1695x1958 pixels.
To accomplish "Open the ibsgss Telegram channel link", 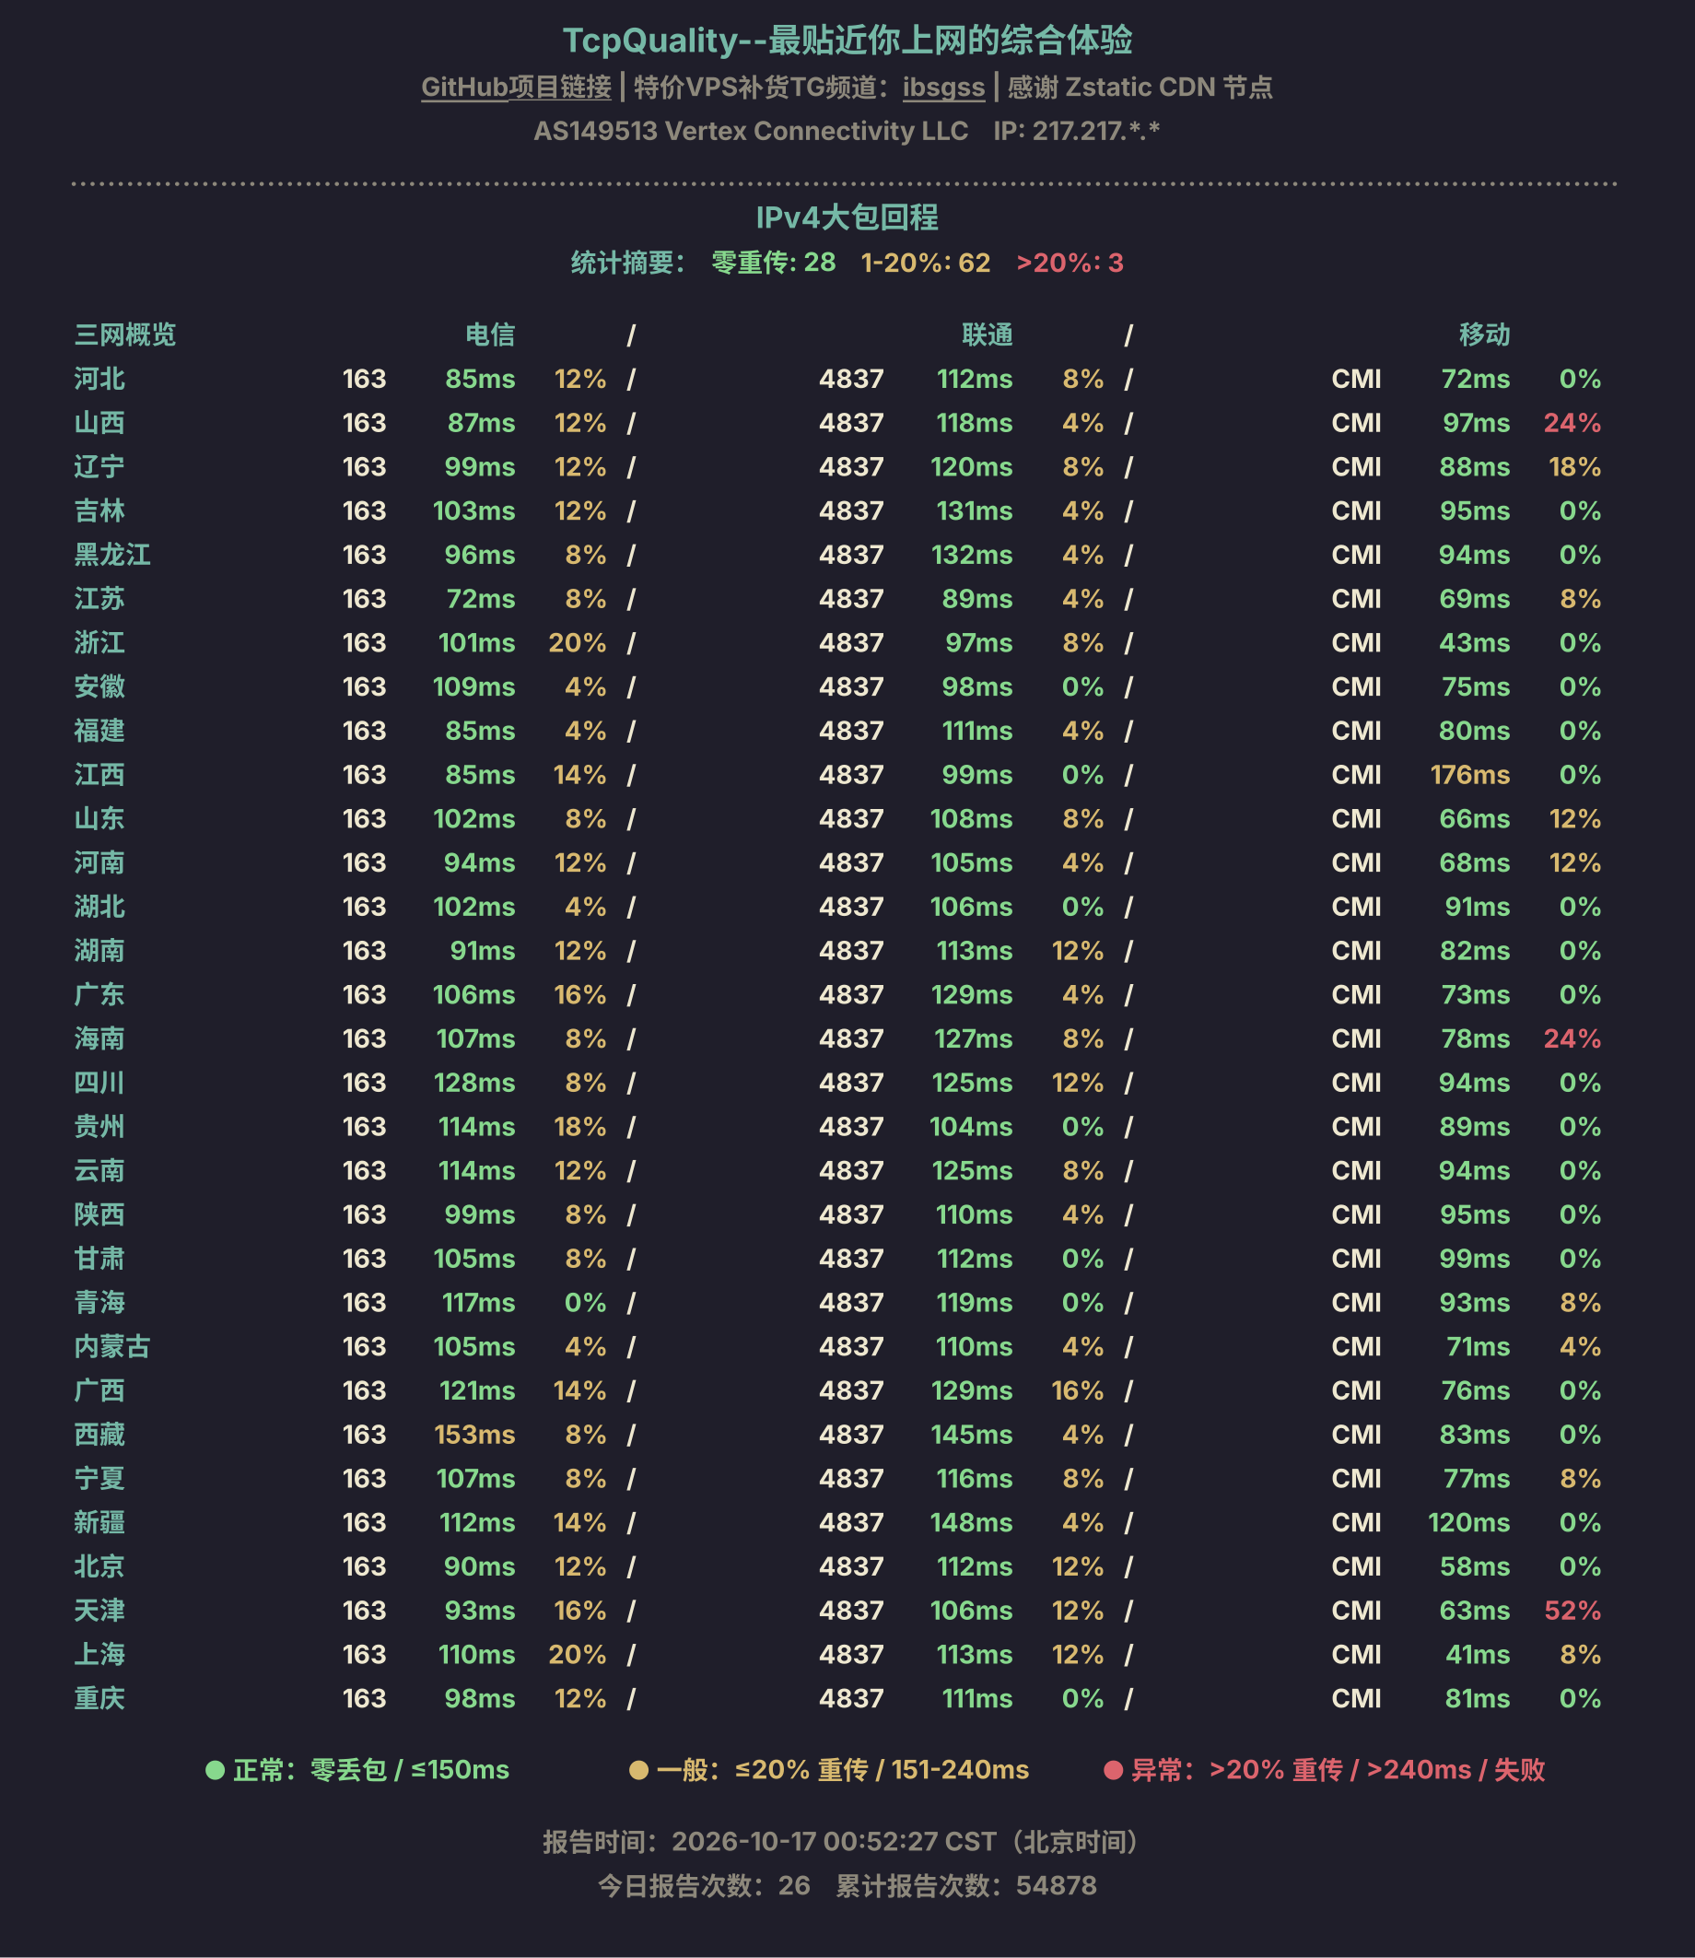I will point(943,87).
